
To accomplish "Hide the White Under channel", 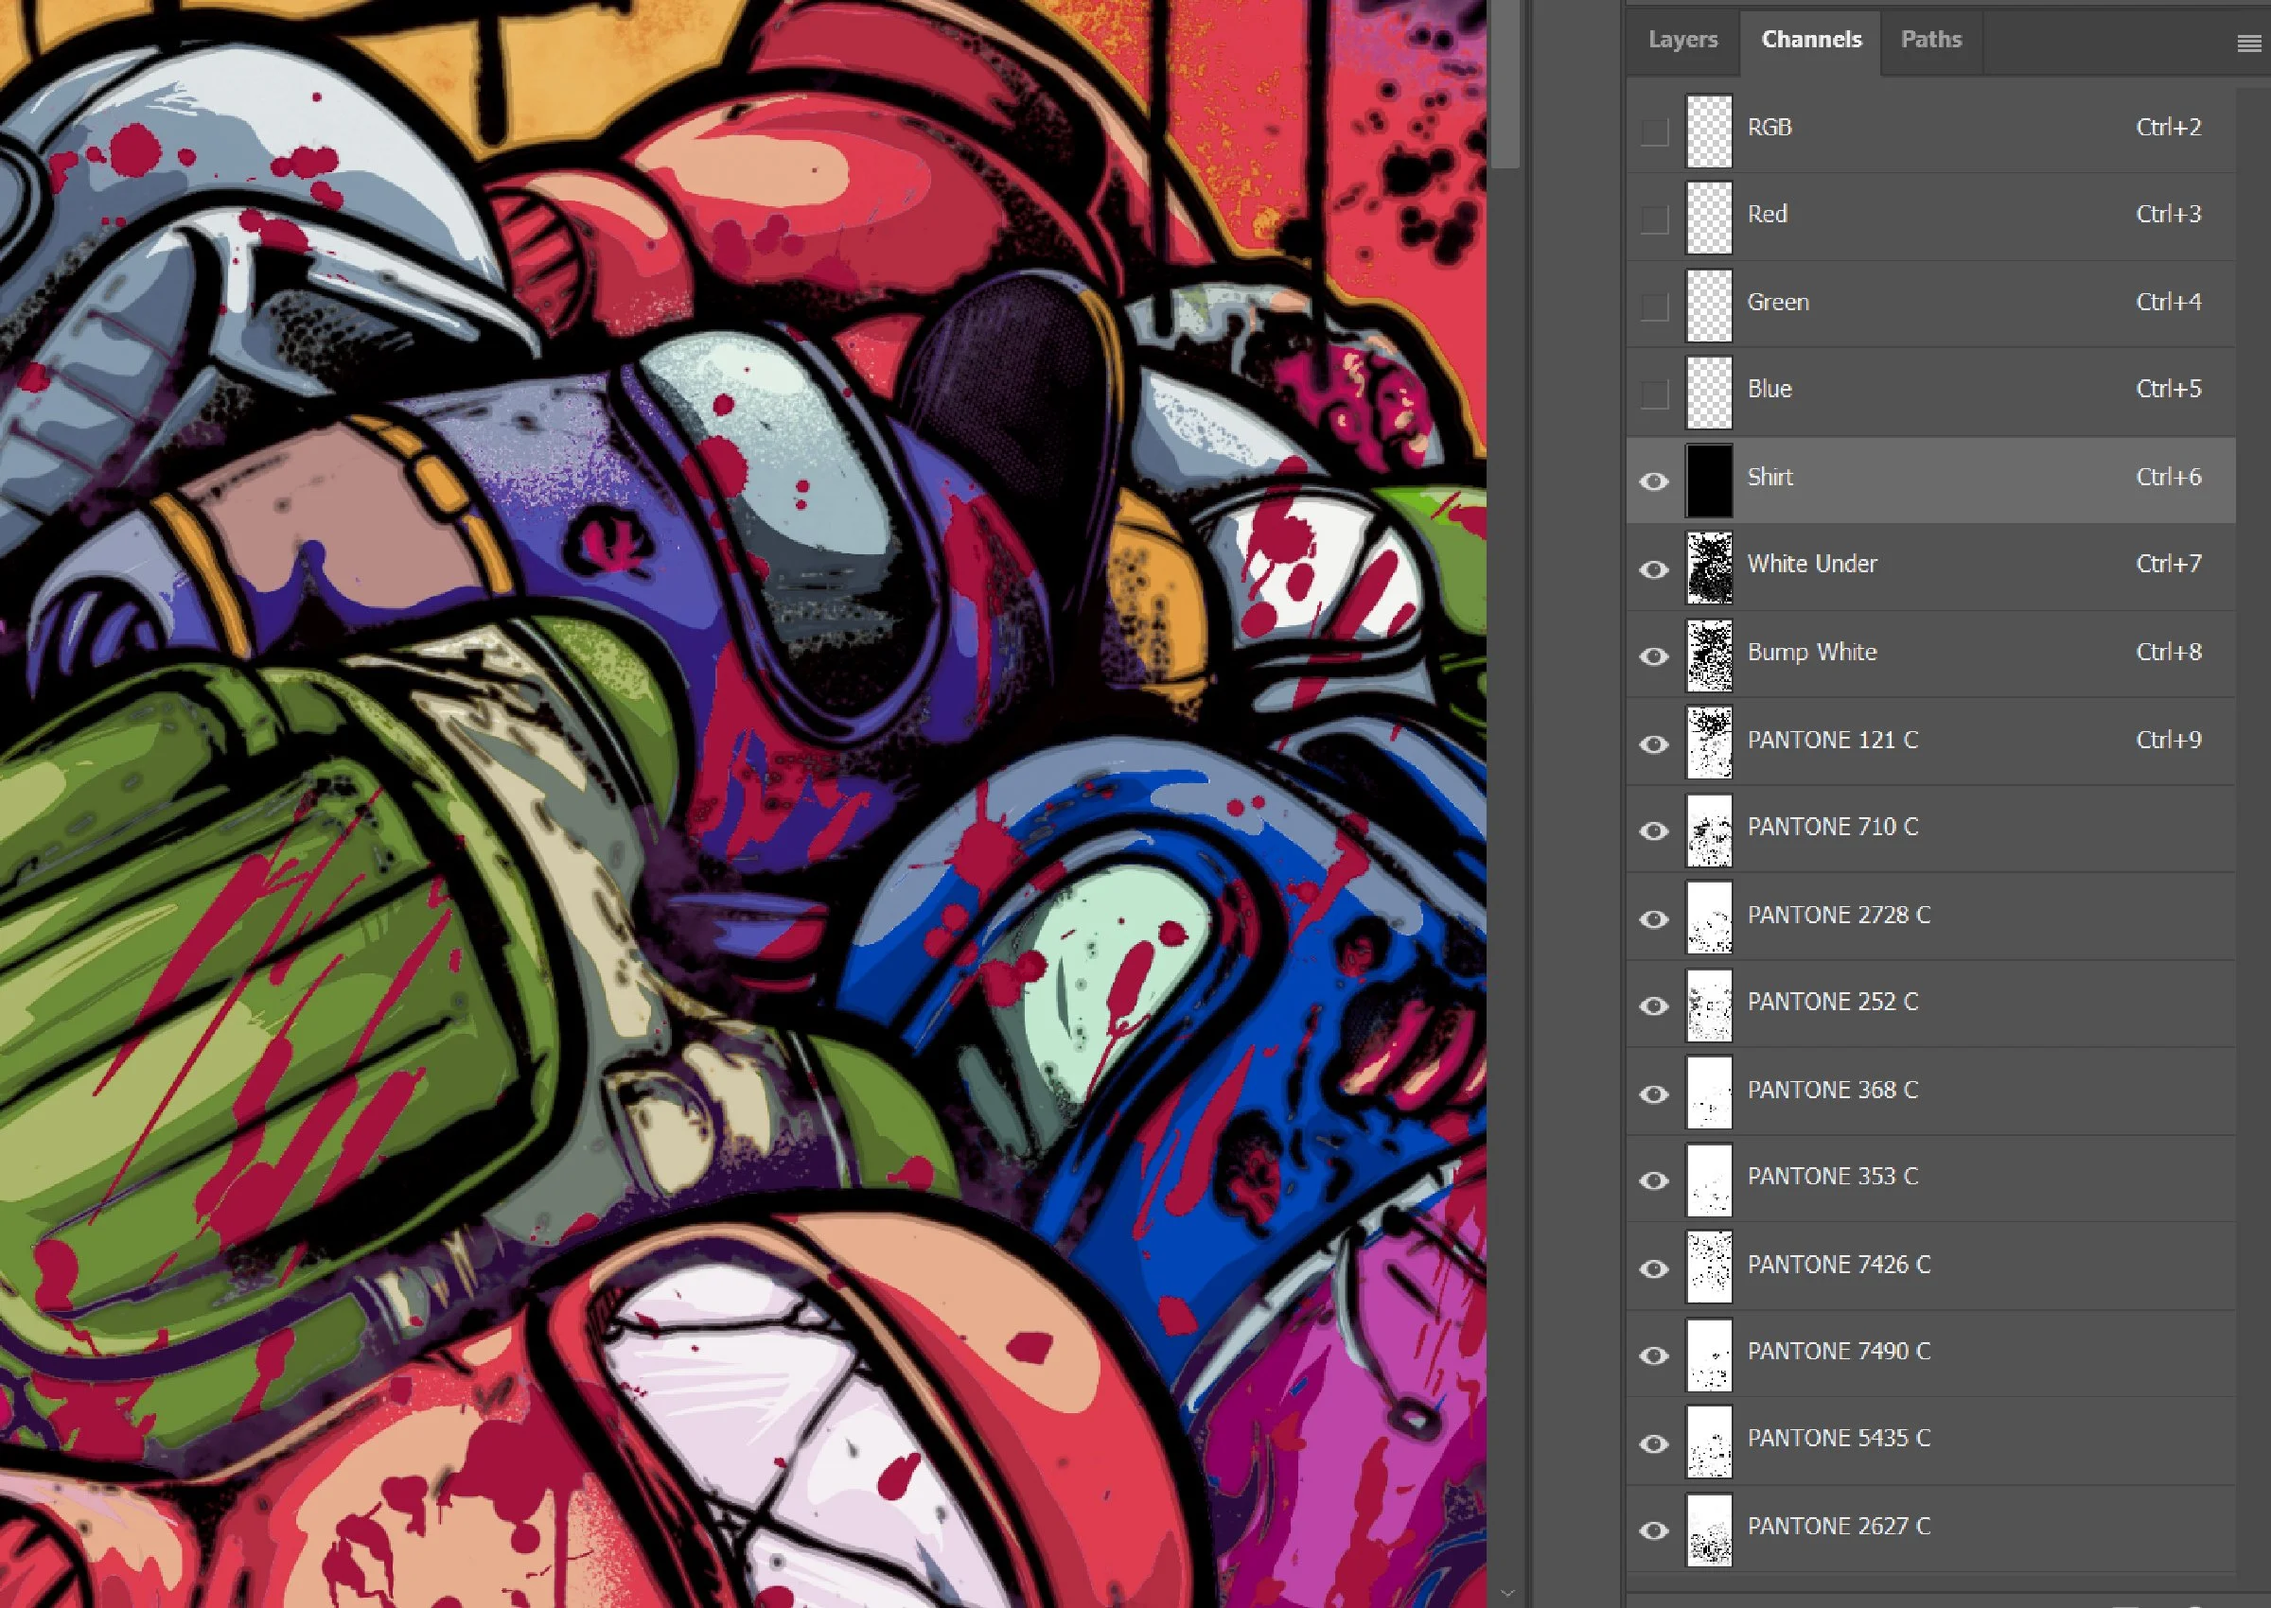I will tap(1654, 569).
